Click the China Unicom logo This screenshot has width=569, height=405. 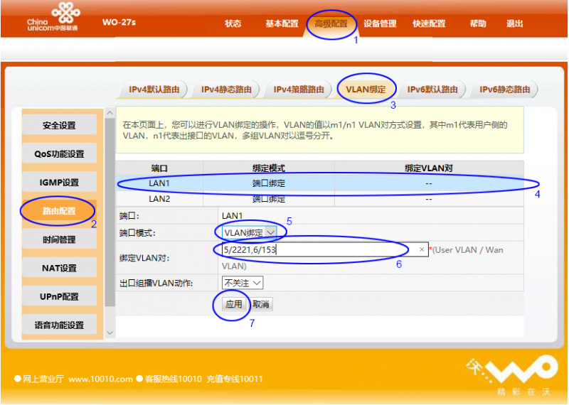(52, 18)
